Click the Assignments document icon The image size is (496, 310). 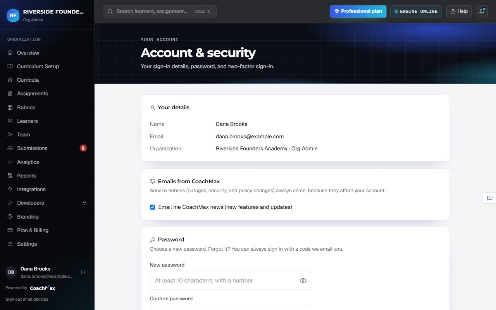(10, 93)
